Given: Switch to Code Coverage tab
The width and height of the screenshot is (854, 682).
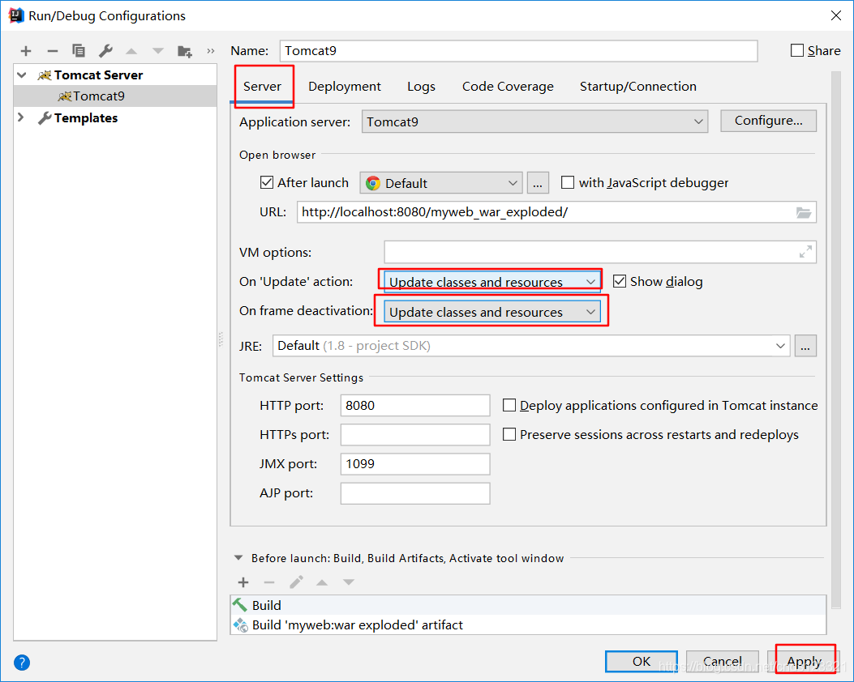Looking at the screenshot, I should [508, 87].
